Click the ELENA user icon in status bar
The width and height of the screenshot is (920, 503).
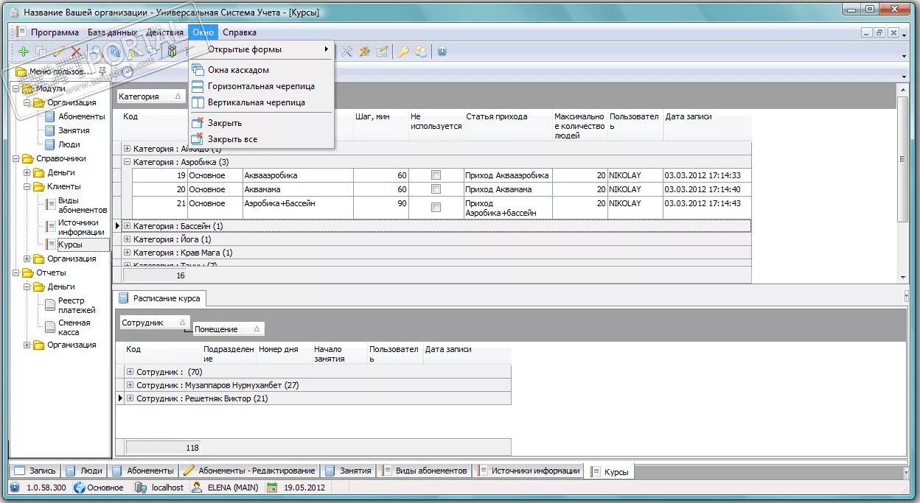pos(197,488)
